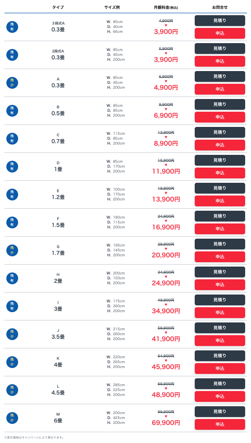Click the 残少 badge for type M 6畳

point(12,418)
